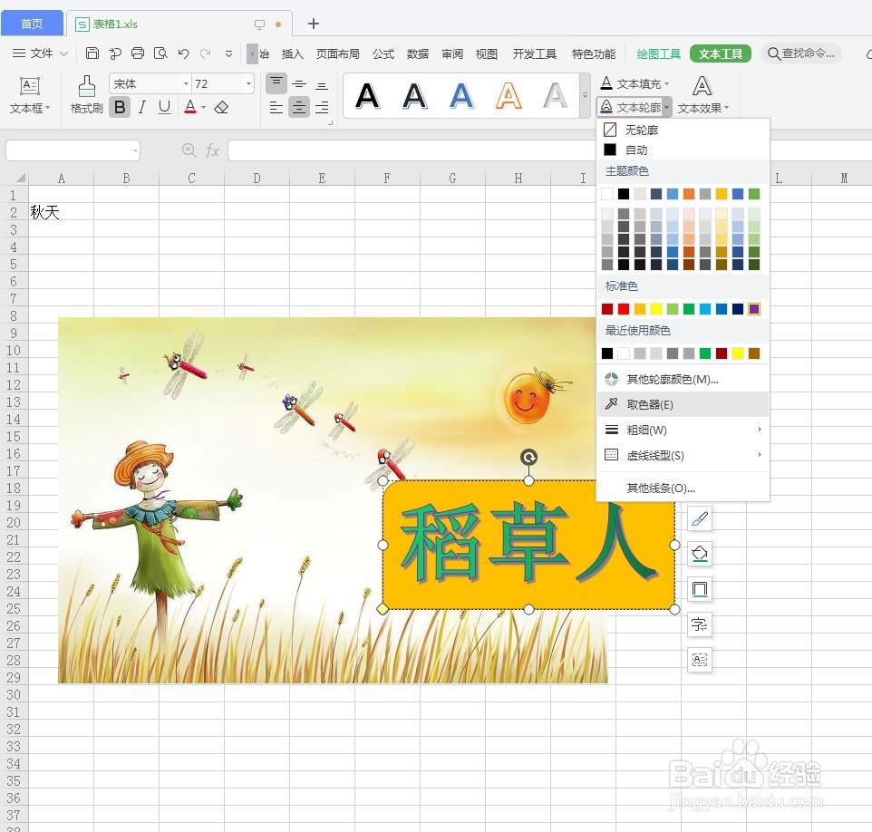872x832 pixels.
Task: Align text right
Action: [x=322, y=107]
